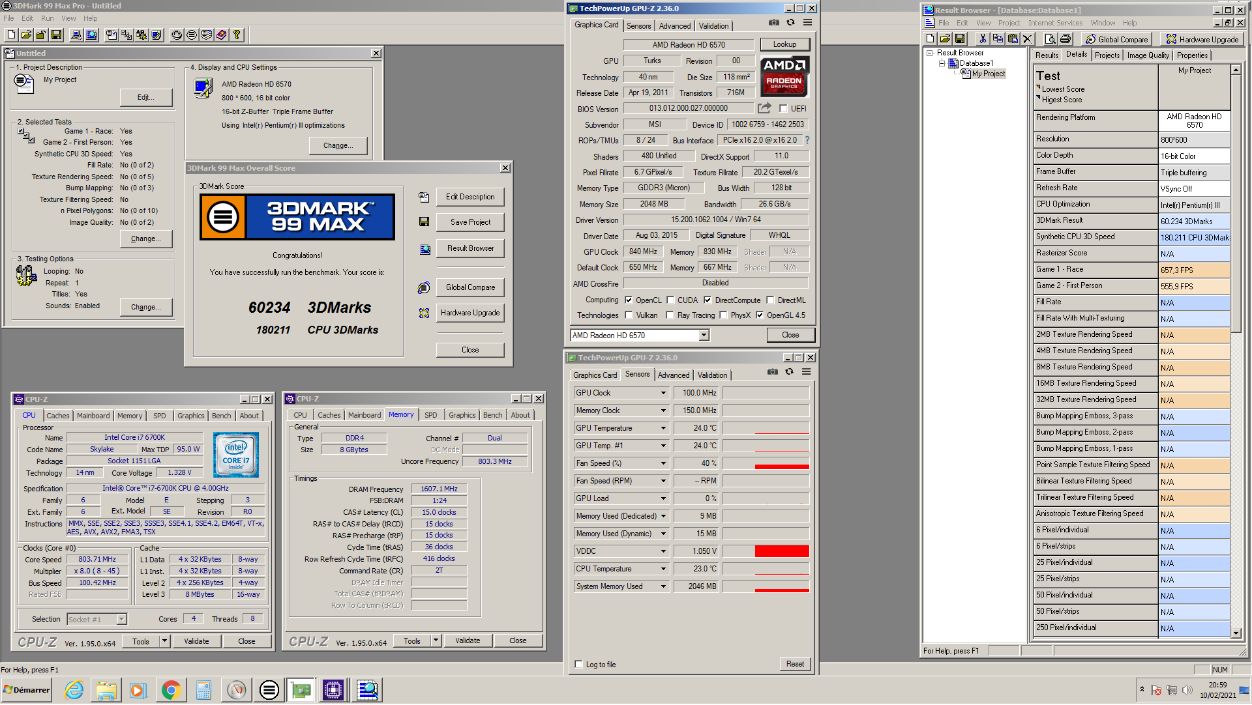This screenshot has height=705, width=1252.
Task: Switch to Advanced tab in GPU-Z Graphics Card window
Action: click(675, 26)
